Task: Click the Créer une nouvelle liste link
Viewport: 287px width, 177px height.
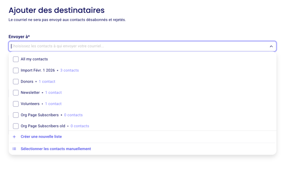Action: (x=41, y=137)
